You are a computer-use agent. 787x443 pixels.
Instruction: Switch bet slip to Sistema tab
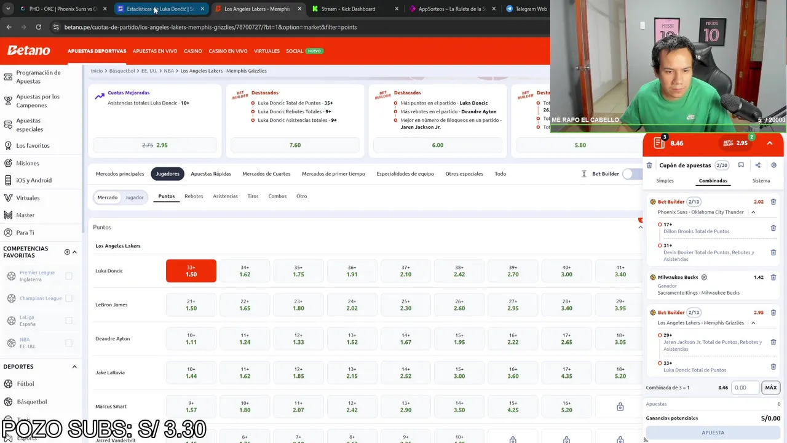pyautogui.click(x=761, y=181)
